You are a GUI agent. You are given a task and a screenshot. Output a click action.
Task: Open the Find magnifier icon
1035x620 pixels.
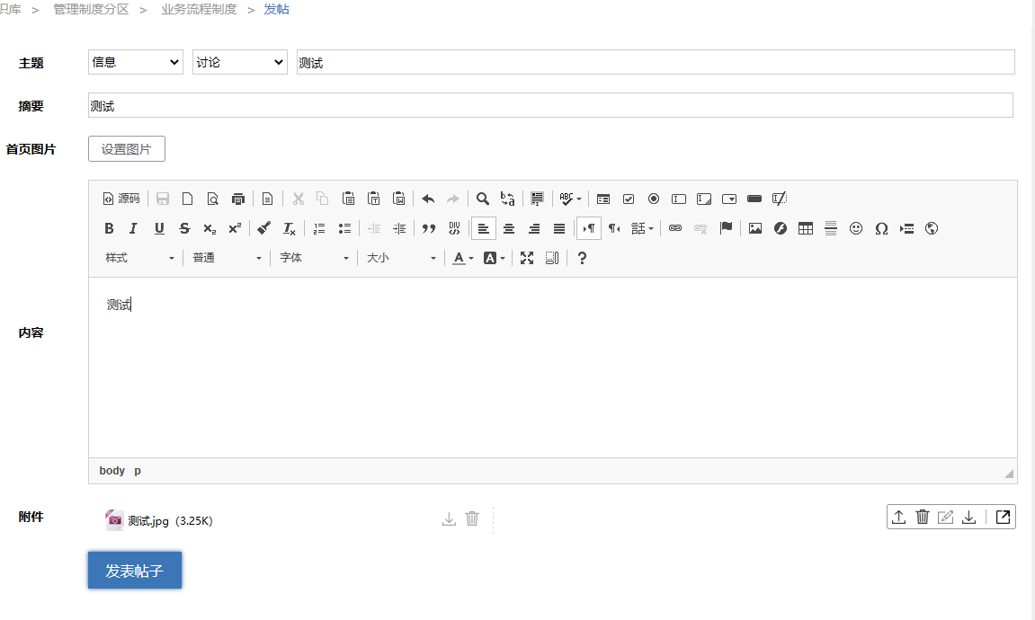pos(483,199)
